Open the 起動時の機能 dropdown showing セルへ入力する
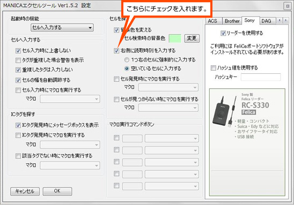This screenshot has width=294, height=205. coord(62,28)
